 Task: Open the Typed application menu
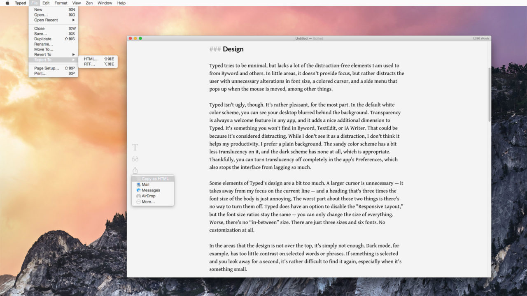20,3
